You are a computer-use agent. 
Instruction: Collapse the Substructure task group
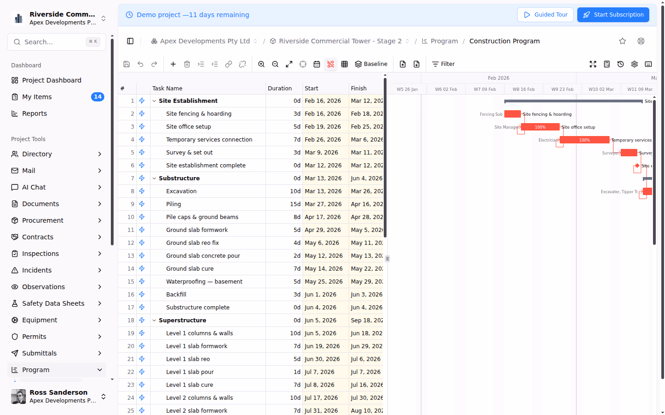[x=154, y=178]
